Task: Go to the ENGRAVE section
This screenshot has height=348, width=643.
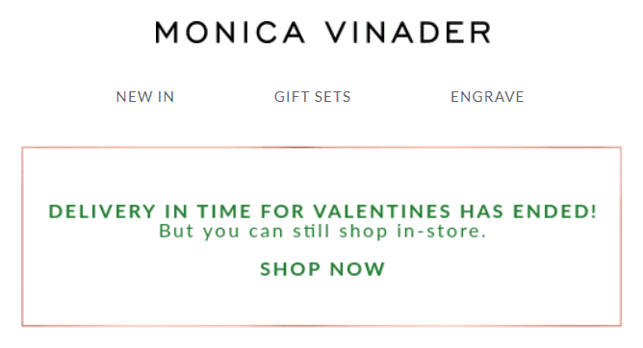Action: click(487, 97)
